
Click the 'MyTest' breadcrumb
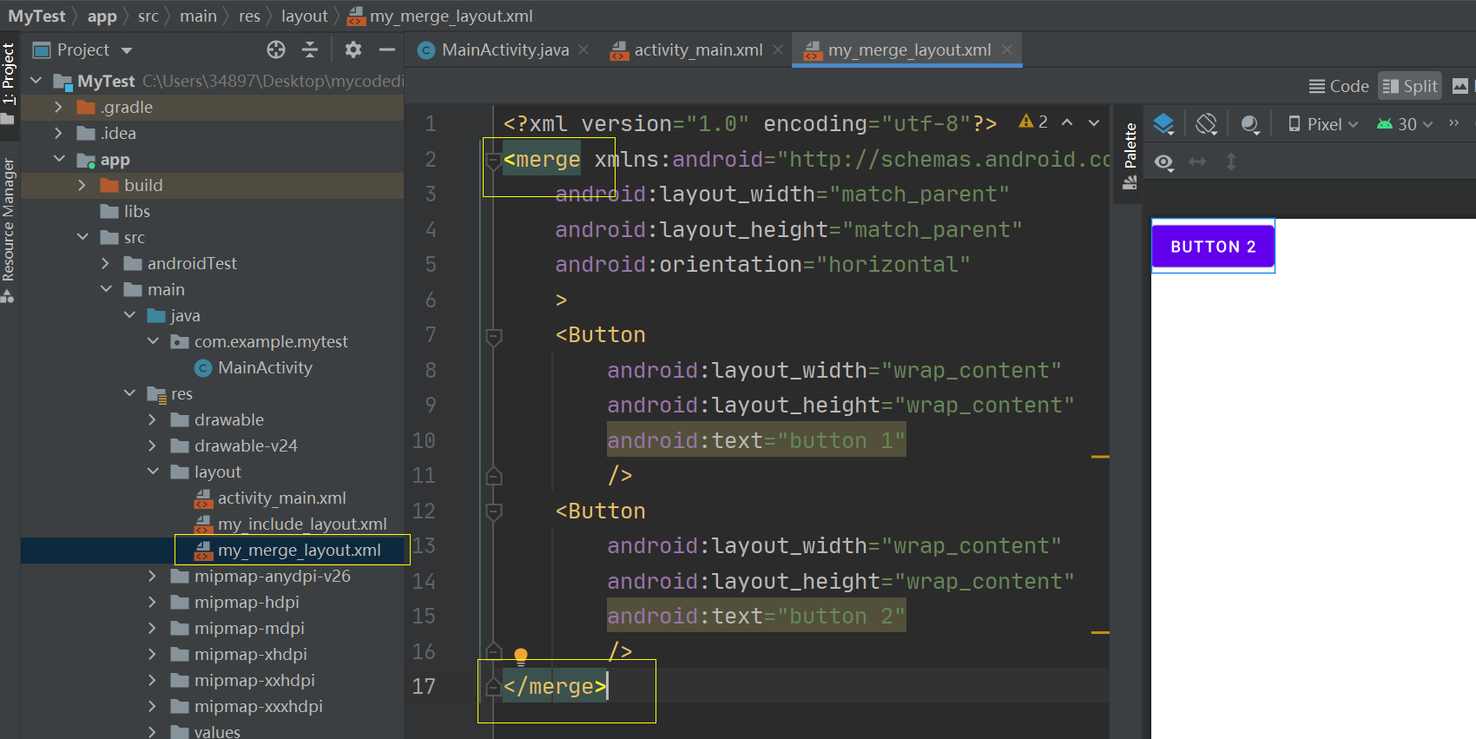coord(36,16)
